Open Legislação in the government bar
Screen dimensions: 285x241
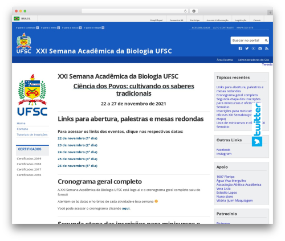tap(241, 20)
